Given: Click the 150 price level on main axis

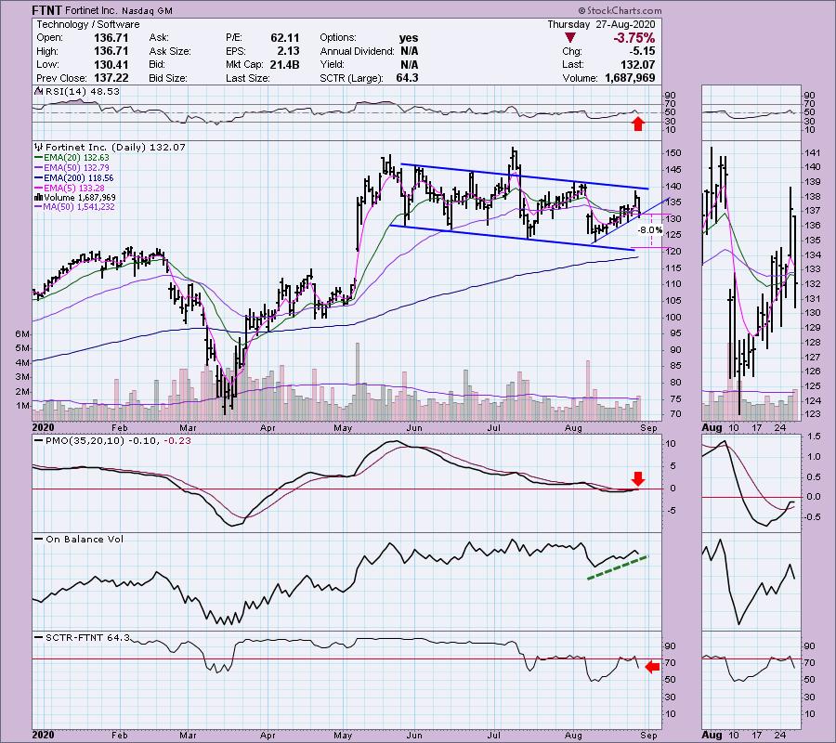Looking at the screenshot, I should pos(673,153).
